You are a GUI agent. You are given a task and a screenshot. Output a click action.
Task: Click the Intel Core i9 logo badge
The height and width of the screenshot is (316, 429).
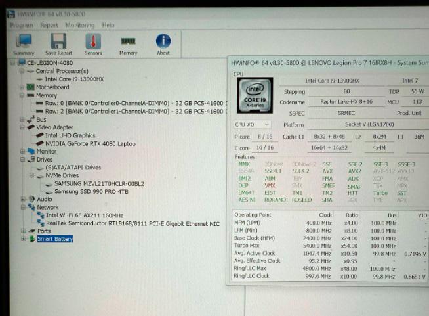click(255, 95)
